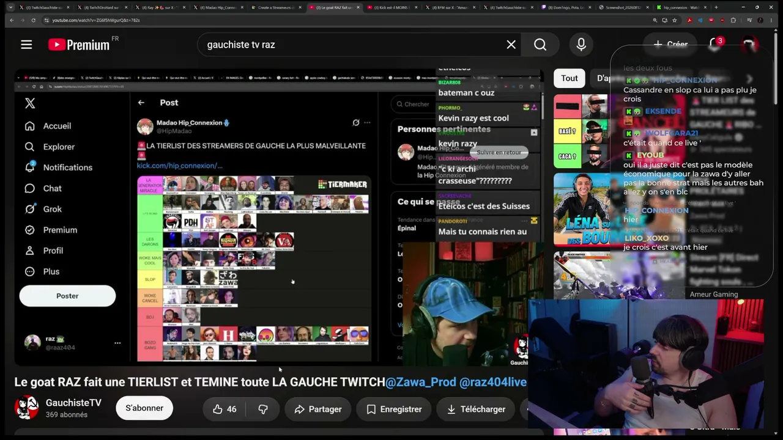Click the "Ameur Gaming" channel name
The height and width of the screenshot is (440, 783).
tap(714, 295)
